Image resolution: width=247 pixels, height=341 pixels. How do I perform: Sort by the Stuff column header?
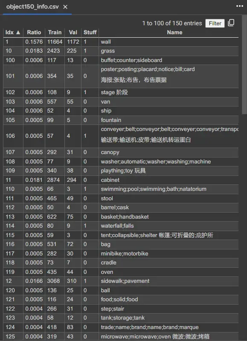[90, 33]
